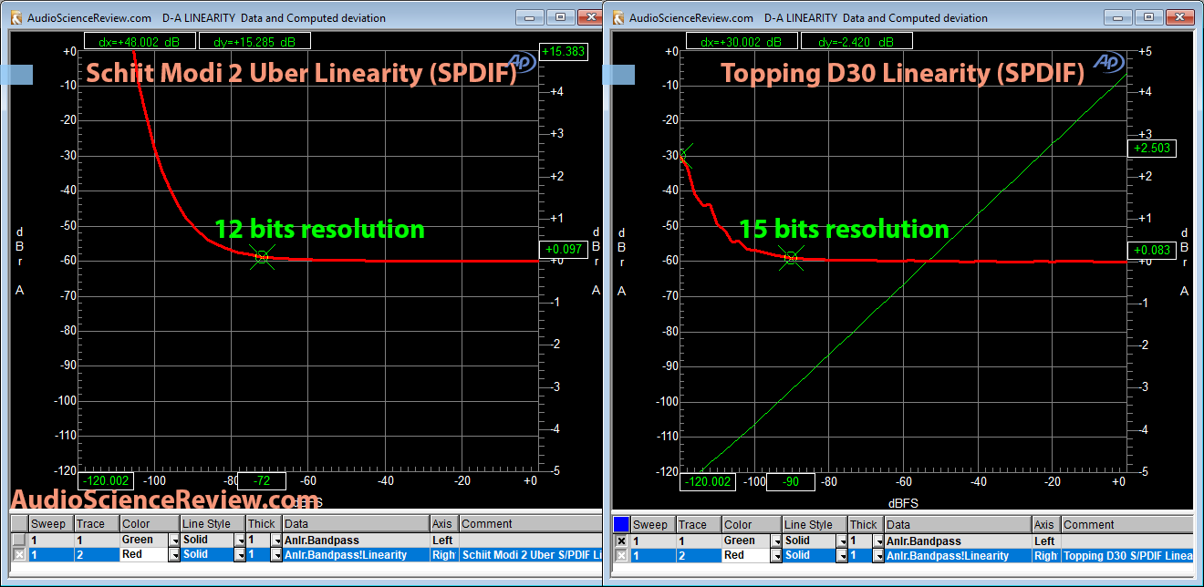Viewport: 1204px width, 587px height.
Task: Click Line Style column header in Topping legend
Action: pos(815,524)
